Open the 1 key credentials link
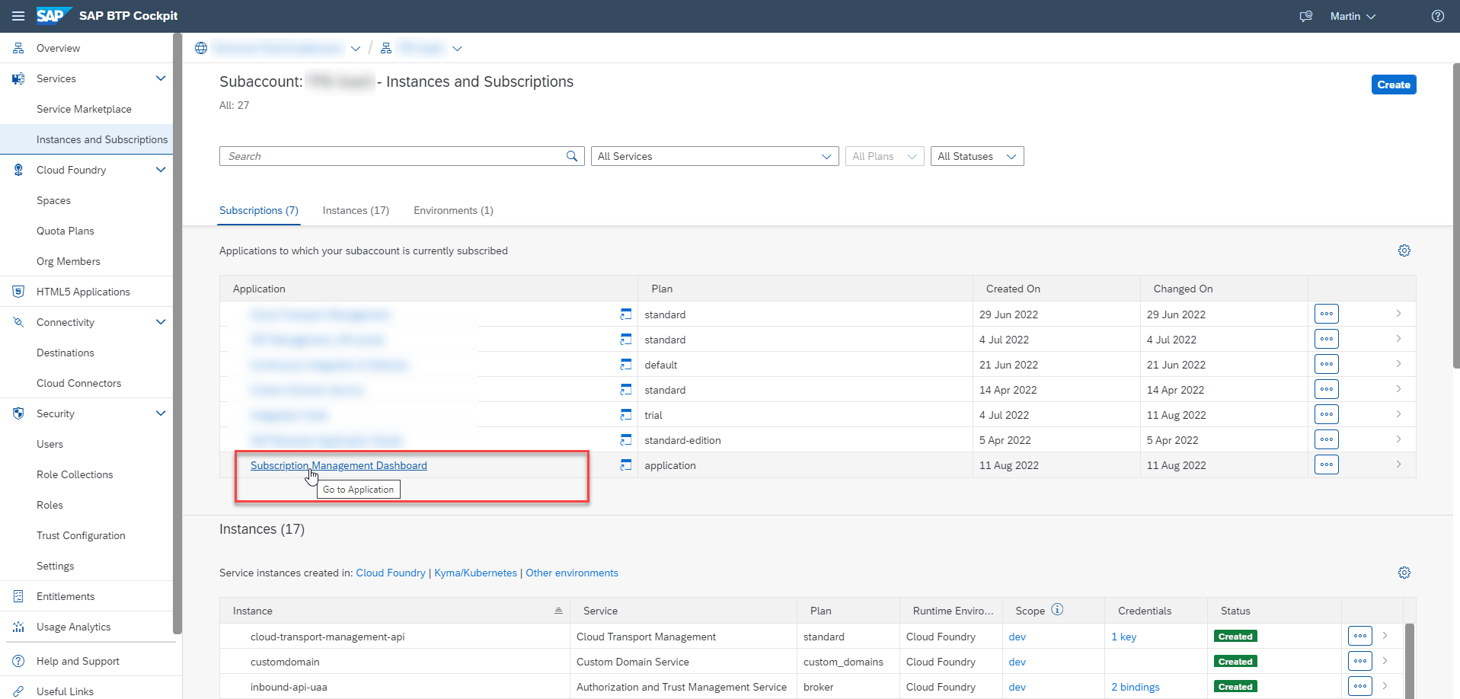 (1123, 637)
